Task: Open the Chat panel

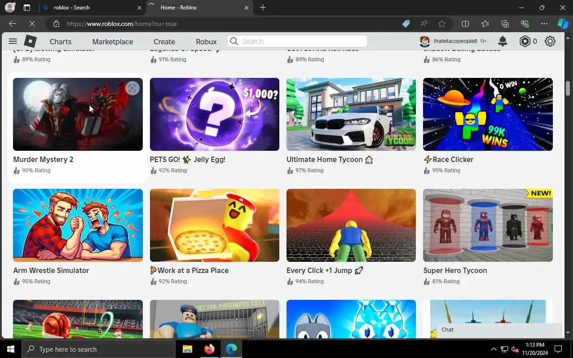Action: (499, 330)
